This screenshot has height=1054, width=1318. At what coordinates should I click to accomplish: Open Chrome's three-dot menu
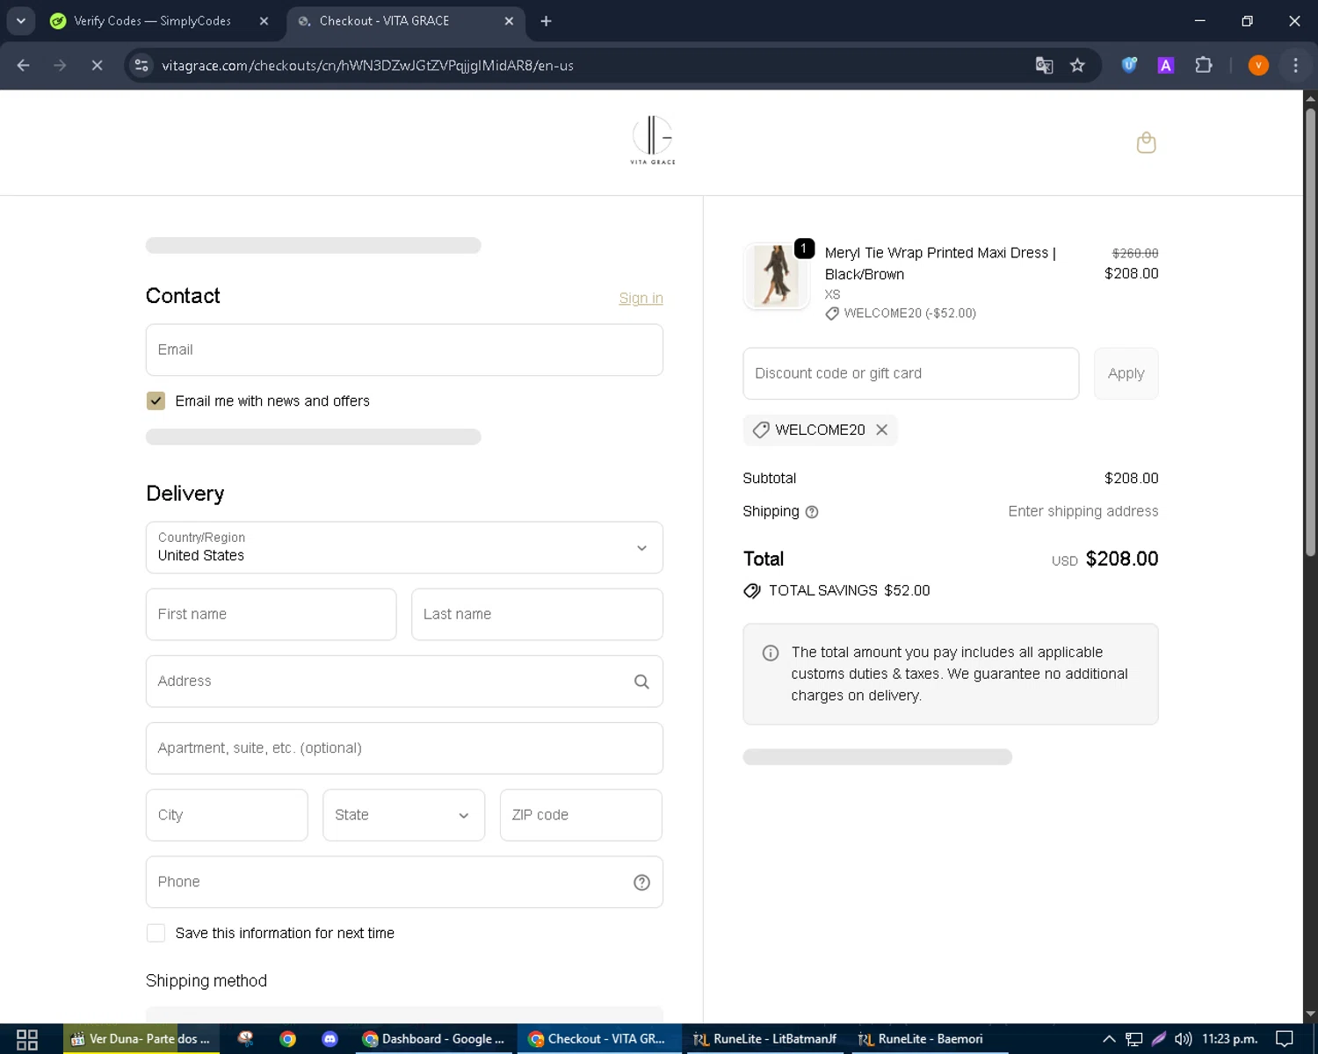pos(1295,65)
